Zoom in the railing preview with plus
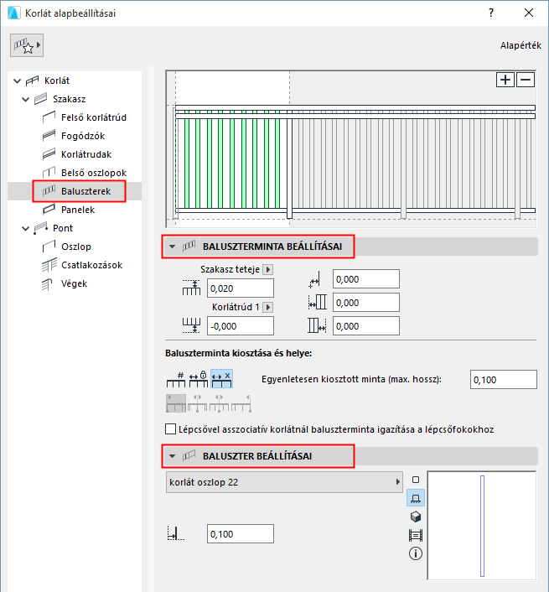Image resolution: width=549 pixels, height=592 pixels. [x=505, y=80]
